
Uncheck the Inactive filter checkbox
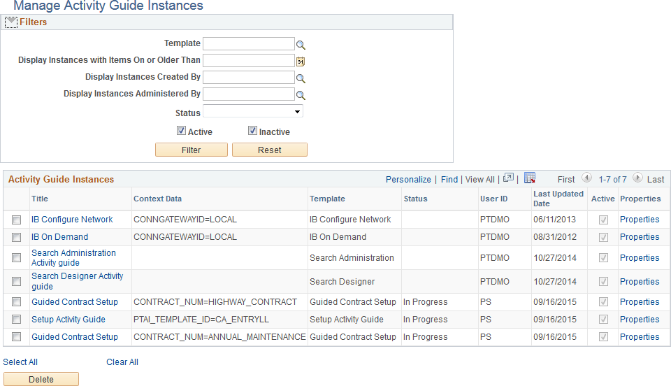252,131
